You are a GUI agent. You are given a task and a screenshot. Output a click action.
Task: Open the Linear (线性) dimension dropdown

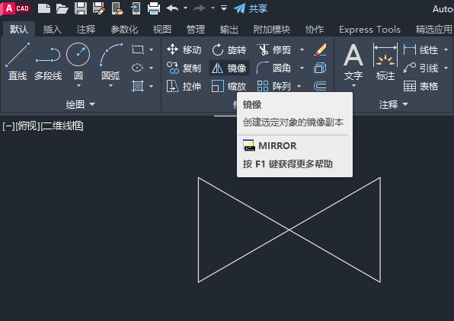(446, 50)
